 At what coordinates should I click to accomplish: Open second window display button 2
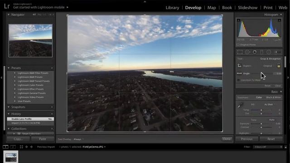13,147
